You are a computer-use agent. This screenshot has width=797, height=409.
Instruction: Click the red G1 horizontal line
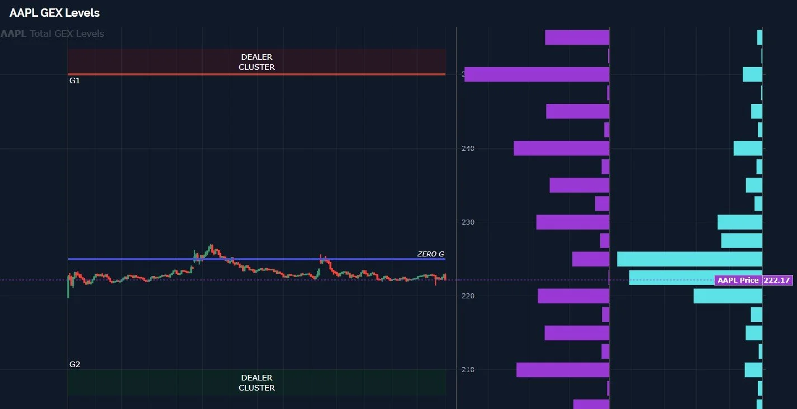pos(257,74)
